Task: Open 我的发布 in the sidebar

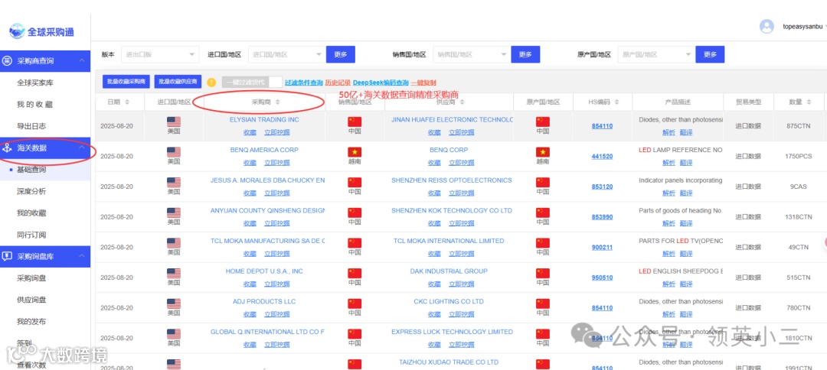Action: pyautogui.click(x=31, y=322)
